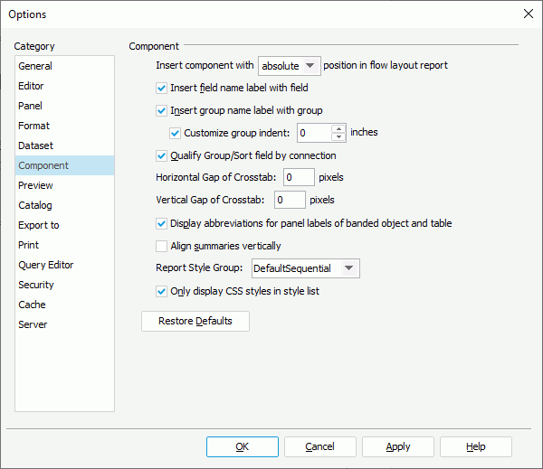
Task: Click the Vertical Gap of Crosstab field
Action: (290, 200)
